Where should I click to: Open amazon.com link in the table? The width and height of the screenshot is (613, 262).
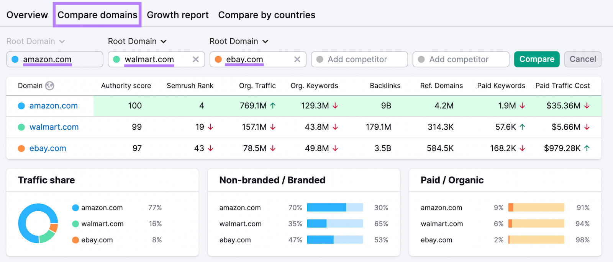(x=54, y=106)
